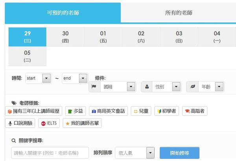Click the graduation cap icon on 高階者
The height and width of the screenshot is (161, 236).
click(186, 112)
